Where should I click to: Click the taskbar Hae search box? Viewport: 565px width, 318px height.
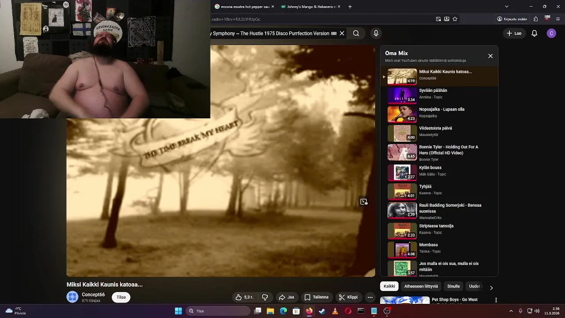pyautogui.click(x=218, y=311)
